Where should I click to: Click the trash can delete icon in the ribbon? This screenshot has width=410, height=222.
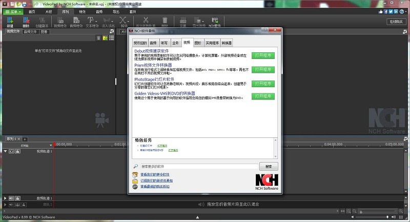[165, 20]
